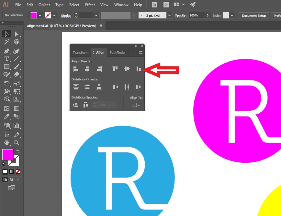281x216 pixels.
Task: Click Vertical Distribute Center icon
Action: pyautogui.click(x=87, y=87)
